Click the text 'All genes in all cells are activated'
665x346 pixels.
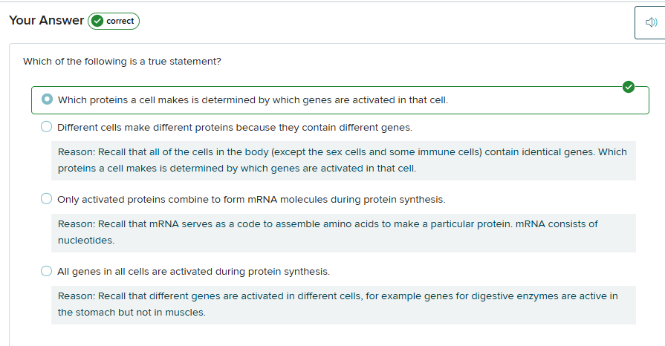[x=193, y=272]
